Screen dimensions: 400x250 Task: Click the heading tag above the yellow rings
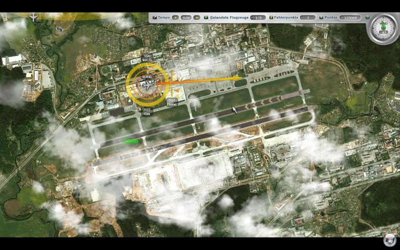point(146,58)
